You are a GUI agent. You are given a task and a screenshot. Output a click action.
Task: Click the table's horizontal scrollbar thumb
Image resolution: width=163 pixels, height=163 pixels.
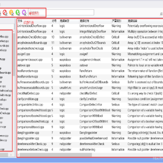click(x=56, y=155)
